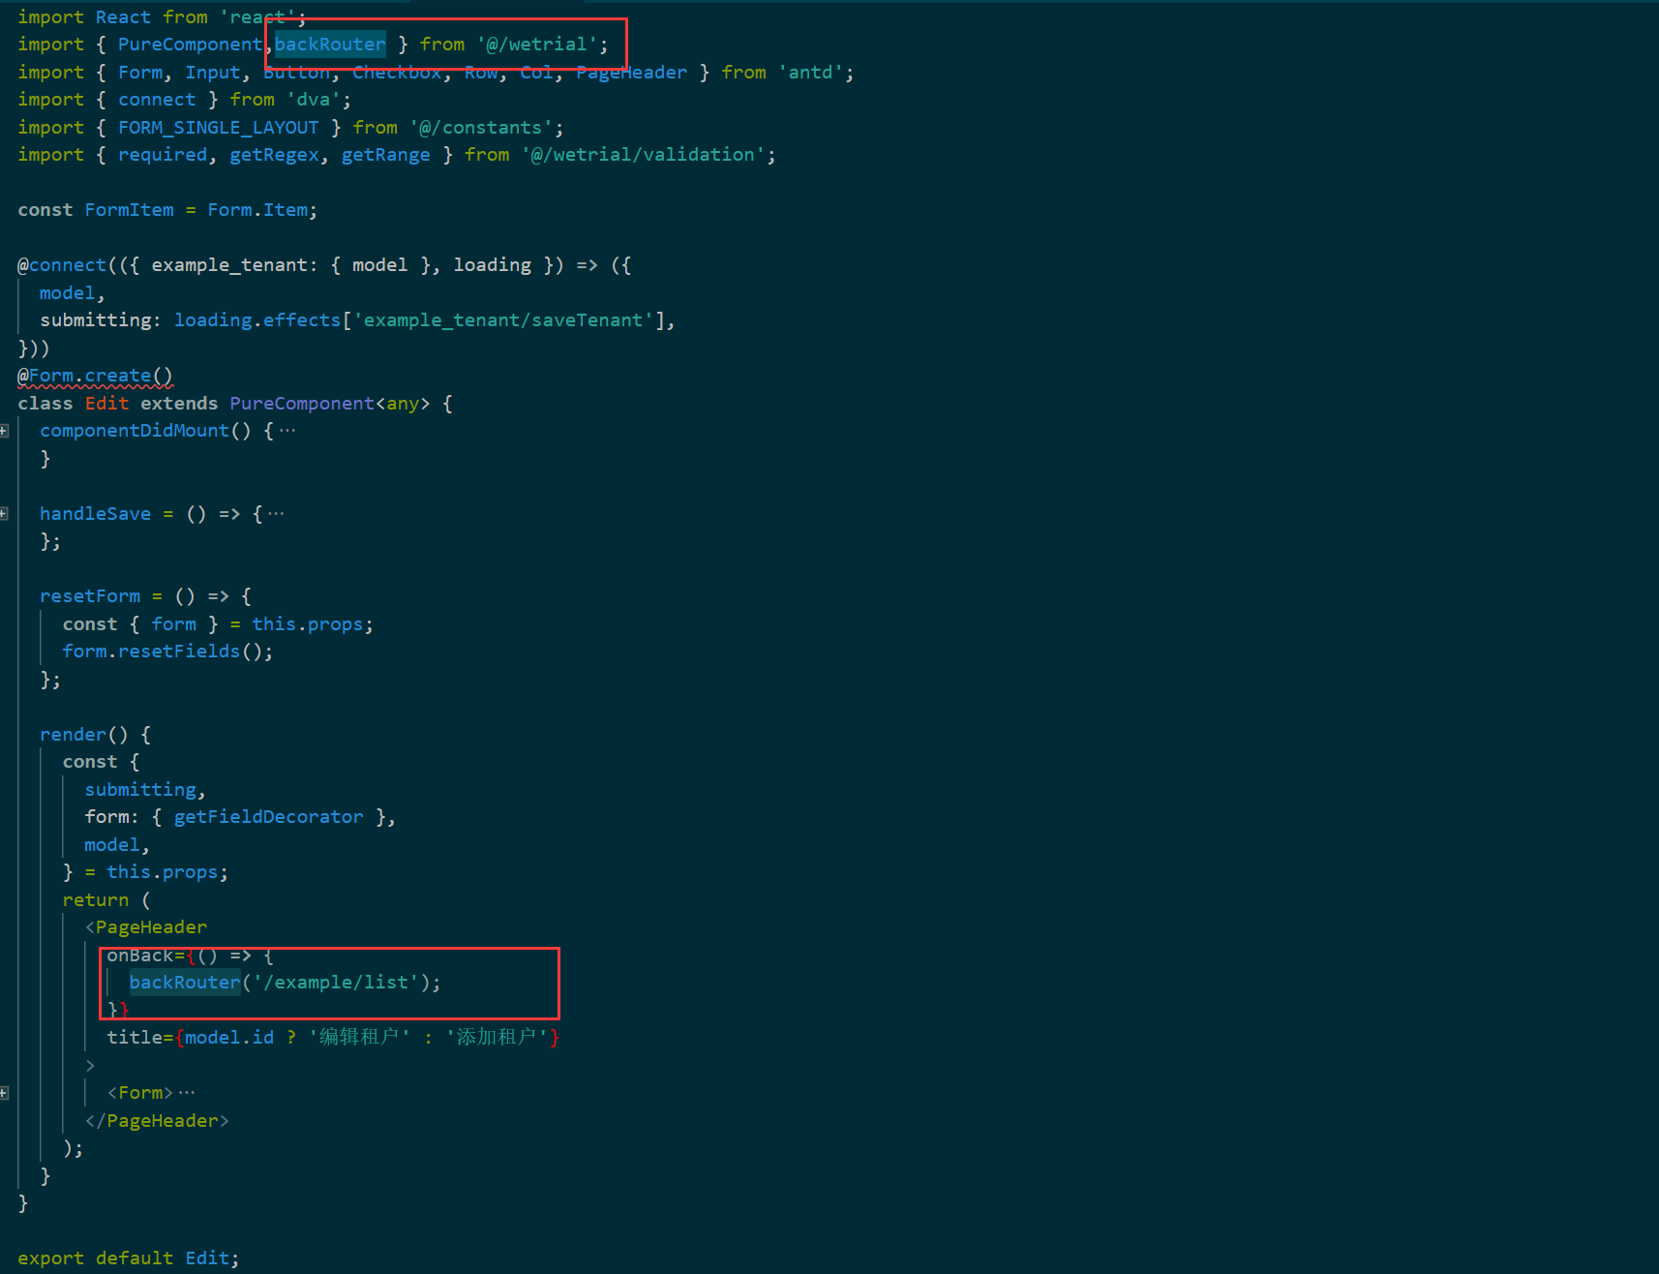Click the return keyword

coord(95,900)
